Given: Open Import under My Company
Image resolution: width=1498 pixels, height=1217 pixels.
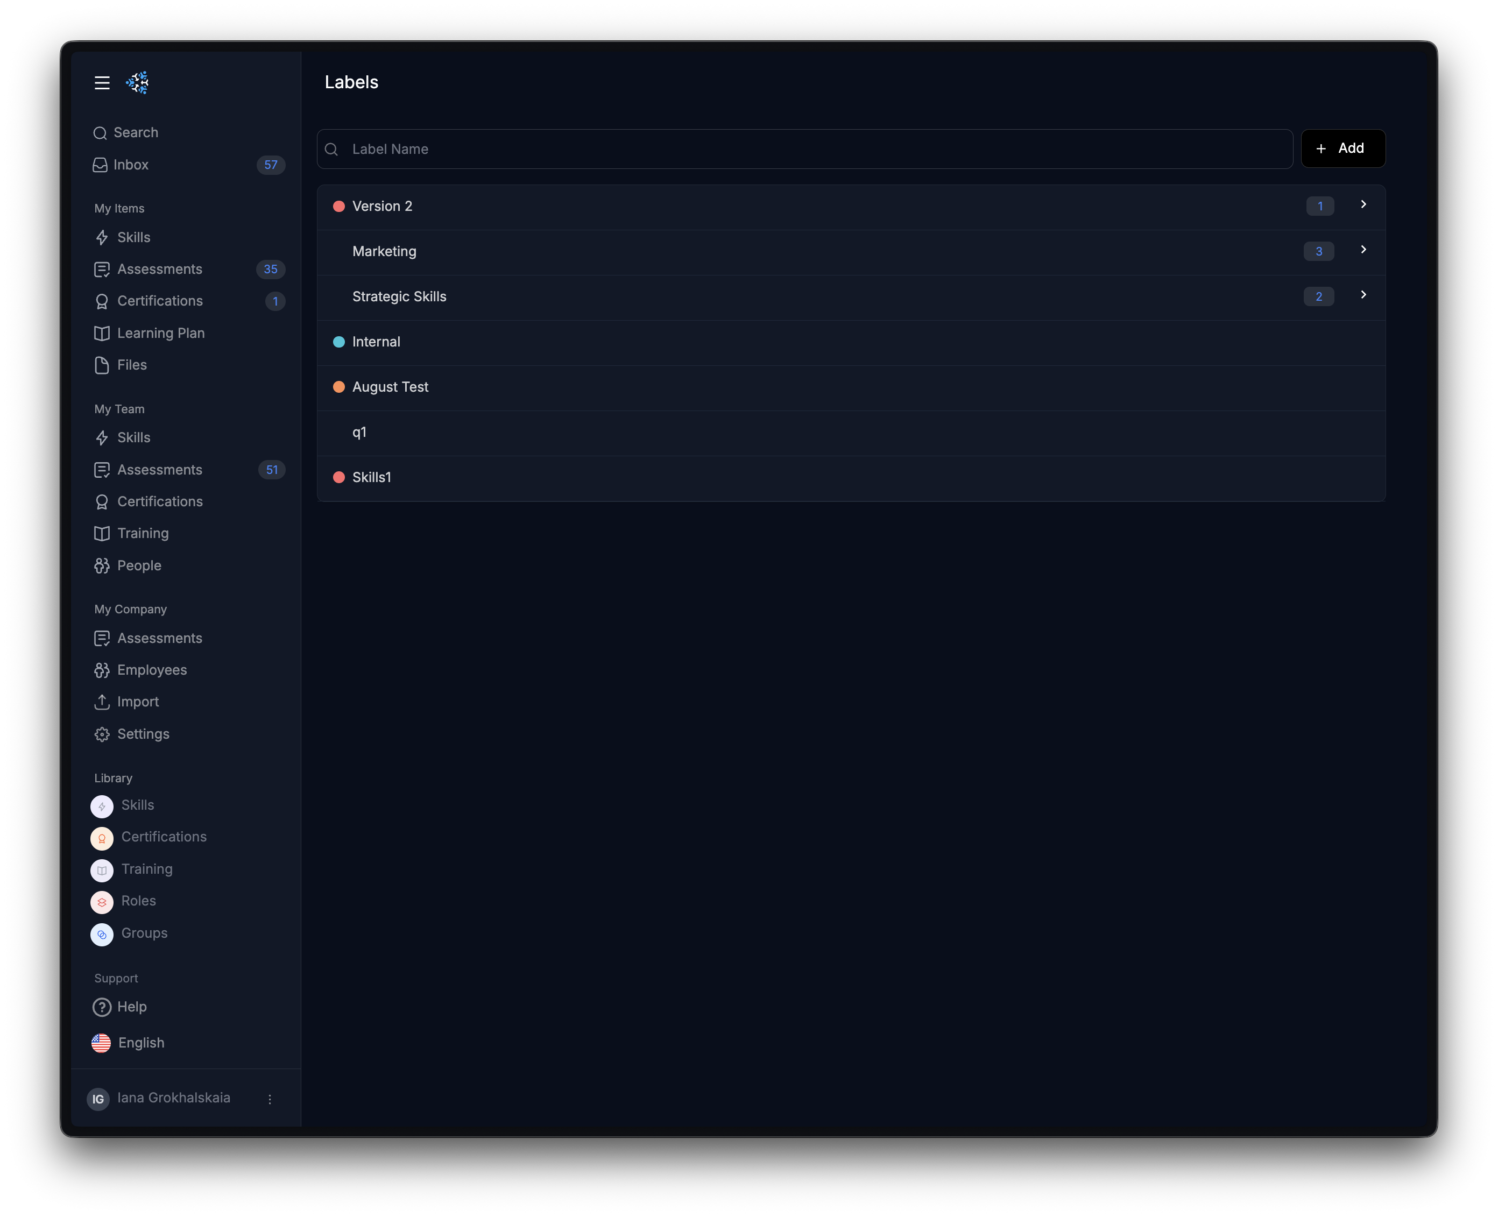Looking at the screenshot, I should 137,702.
